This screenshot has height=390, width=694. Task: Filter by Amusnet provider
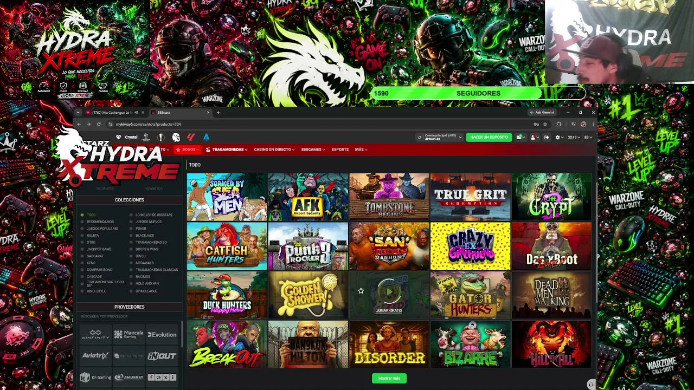129,377
